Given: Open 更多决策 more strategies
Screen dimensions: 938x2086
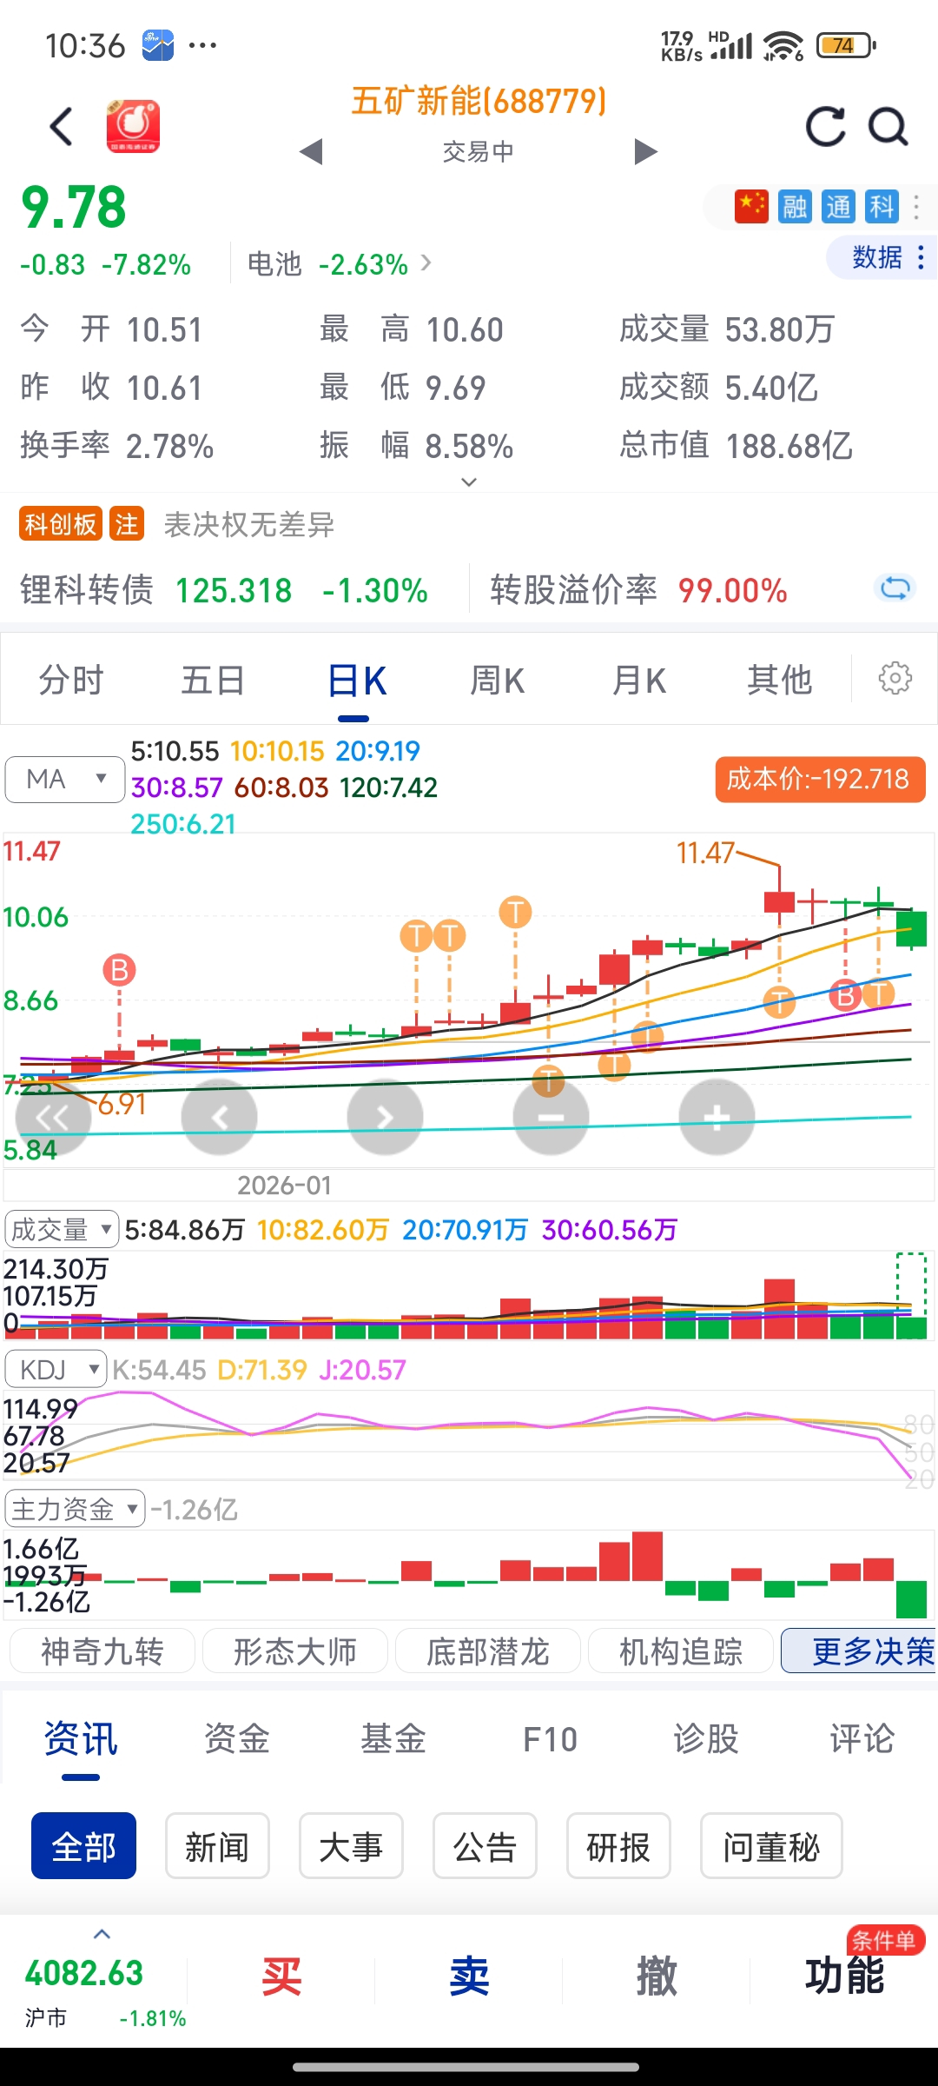Looking at the screenshot, I should pos(860,1651).
